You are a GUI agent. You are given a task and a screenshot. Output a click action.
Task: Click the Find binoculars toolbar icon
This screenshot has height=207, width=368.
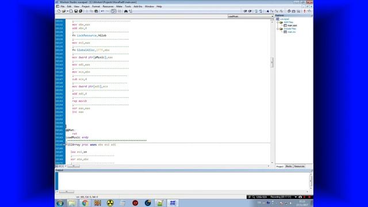[x=126, y=11]
